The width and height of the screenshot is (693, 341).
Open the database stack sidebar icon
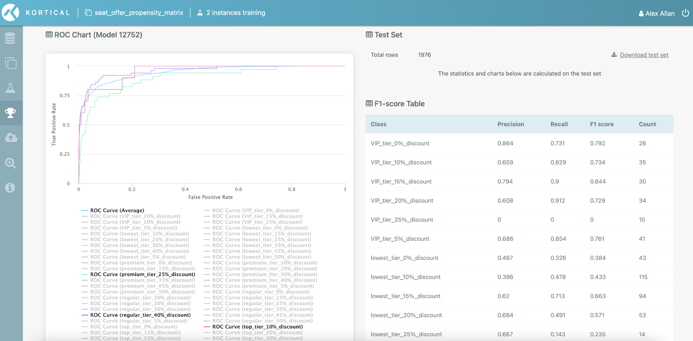pos(10,39)
